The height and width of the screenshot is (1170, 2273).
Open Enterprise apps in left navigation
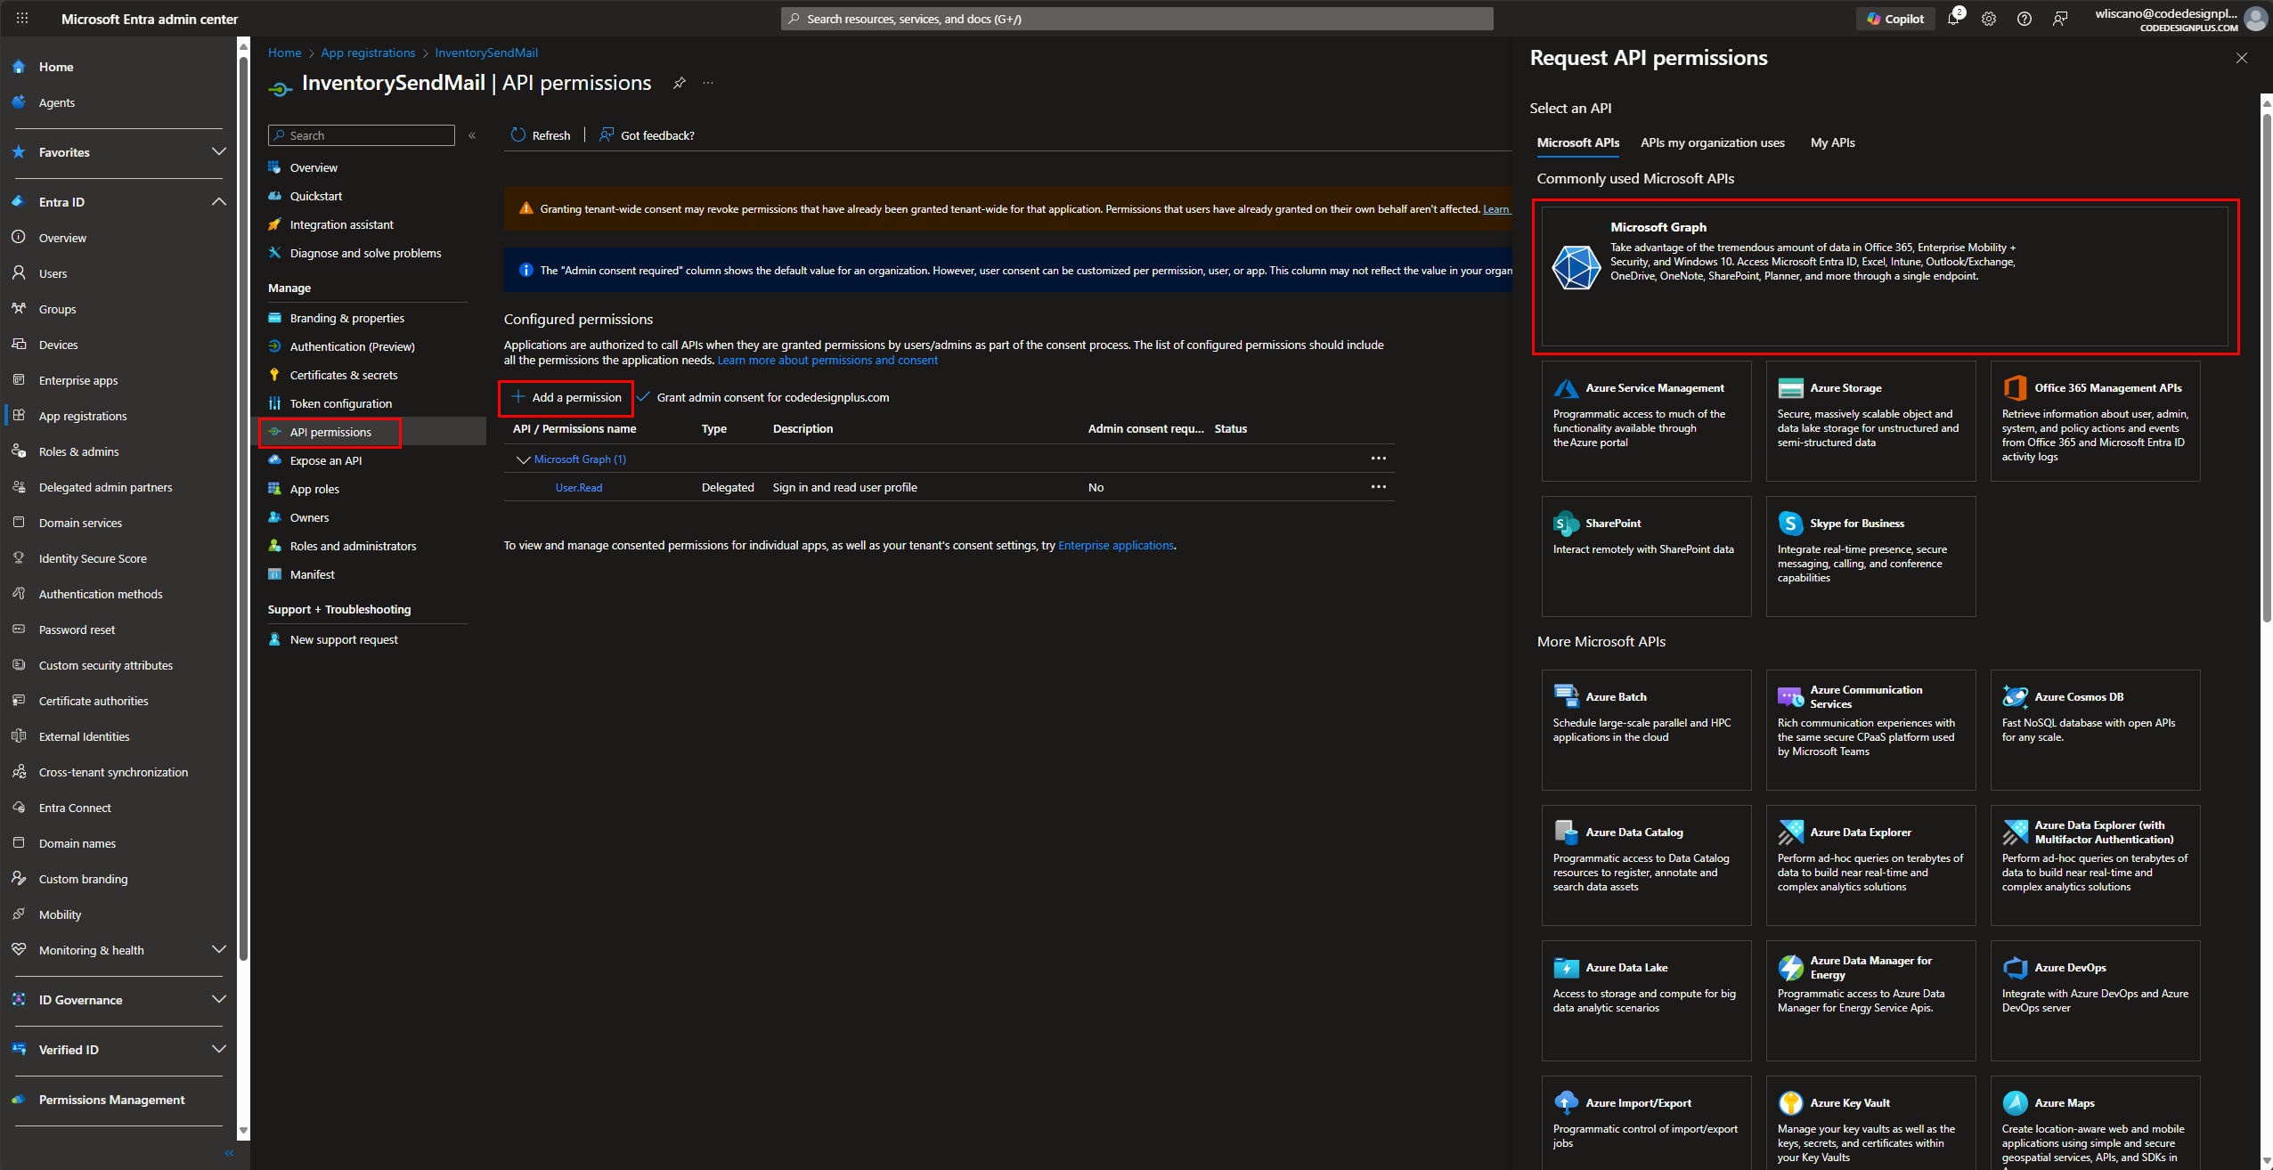tap(78, 380)
